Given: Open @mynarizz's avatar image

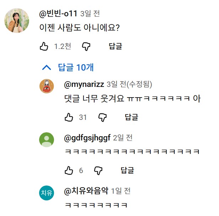Looking at the screenshot, I should coord(47,87).
